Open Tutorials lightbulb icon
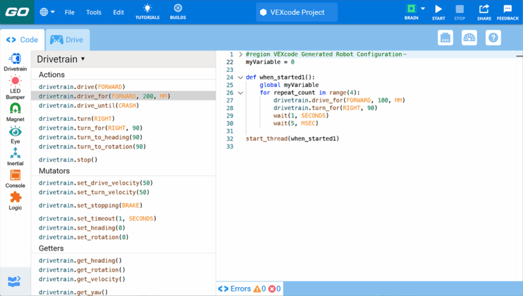Screen dimensions: 523x296 (x=147, y=12)
